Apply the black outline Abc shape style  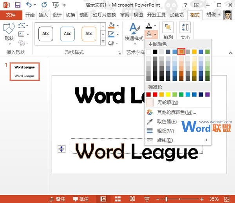click(46, 34)
